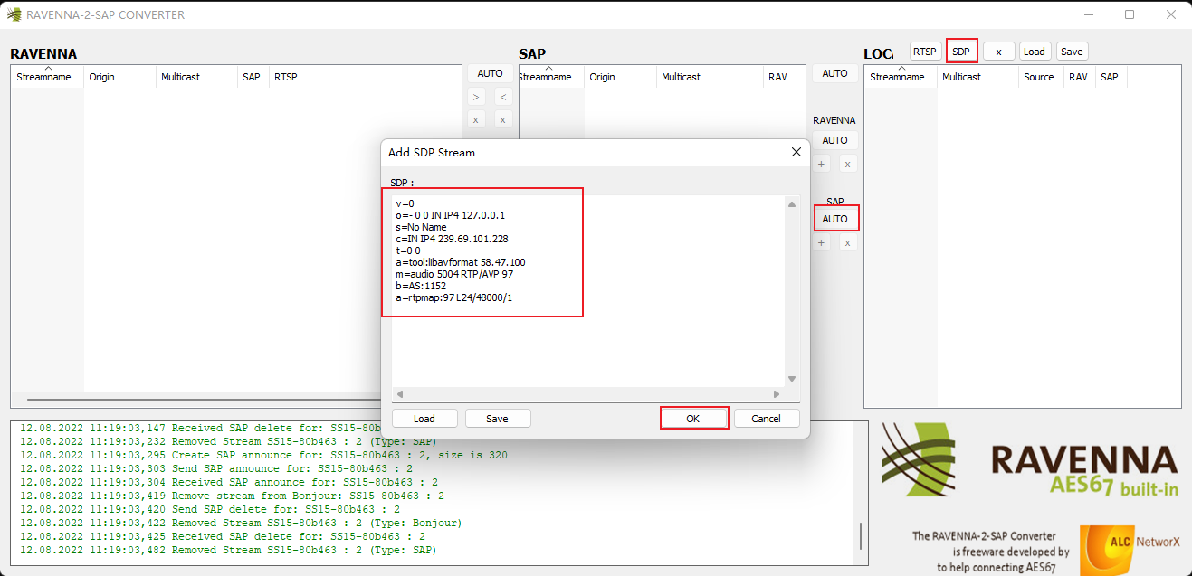Click the SDP text scroll-down arrow
The width and height of the screenshot is (1192, 576).
792,379
